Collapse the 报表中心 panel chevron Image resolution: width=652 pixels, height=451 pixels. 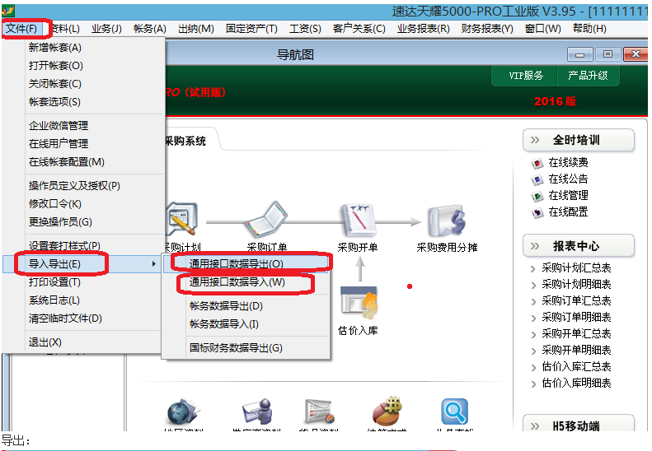(x=535, y=246)
